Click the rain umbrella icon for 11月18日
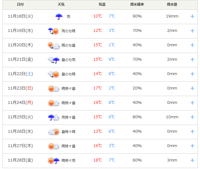Screen dimensions: 200x169 (x=59, y=16)
